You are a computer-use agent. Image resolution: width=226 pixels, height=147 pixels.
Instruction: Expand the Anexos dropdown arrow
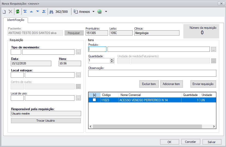coord(93,12)
